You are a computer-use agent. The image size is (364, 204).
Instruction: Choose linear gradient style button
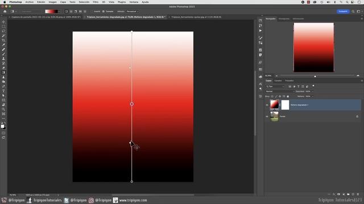pyautogui.click(x=67, y=11)
